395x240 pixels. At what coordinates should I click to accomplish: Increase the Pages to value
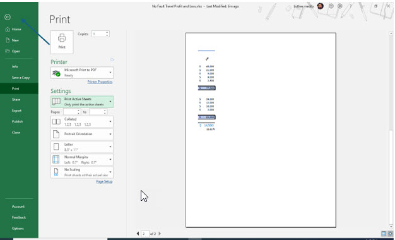[105, 110]
